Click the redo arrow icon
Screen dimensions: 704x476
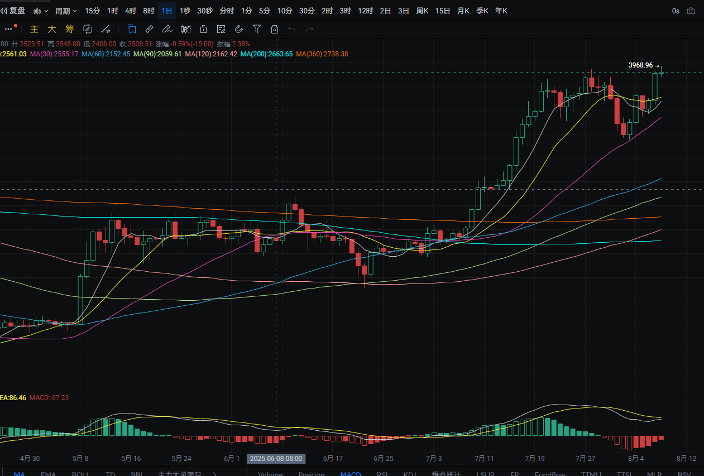point(310,29)
